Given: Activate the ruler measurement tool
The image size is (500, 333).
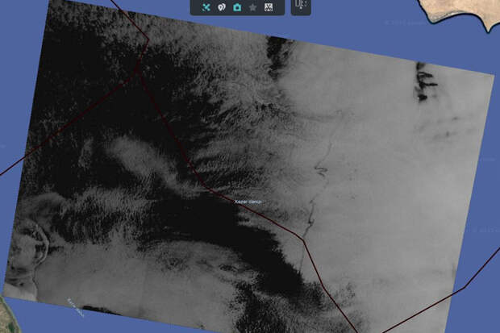Looking at the screenshot, I should coord(300,6).
